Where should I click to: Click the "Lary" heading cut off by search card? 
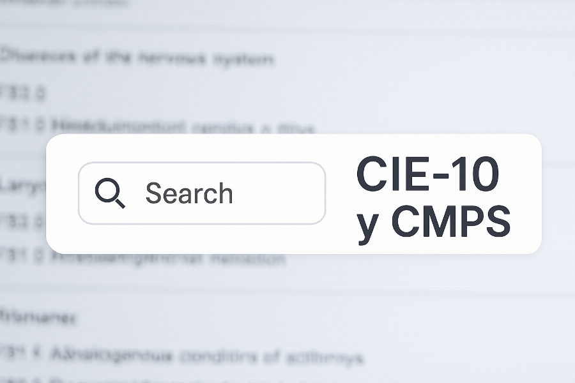pos(22,186)
